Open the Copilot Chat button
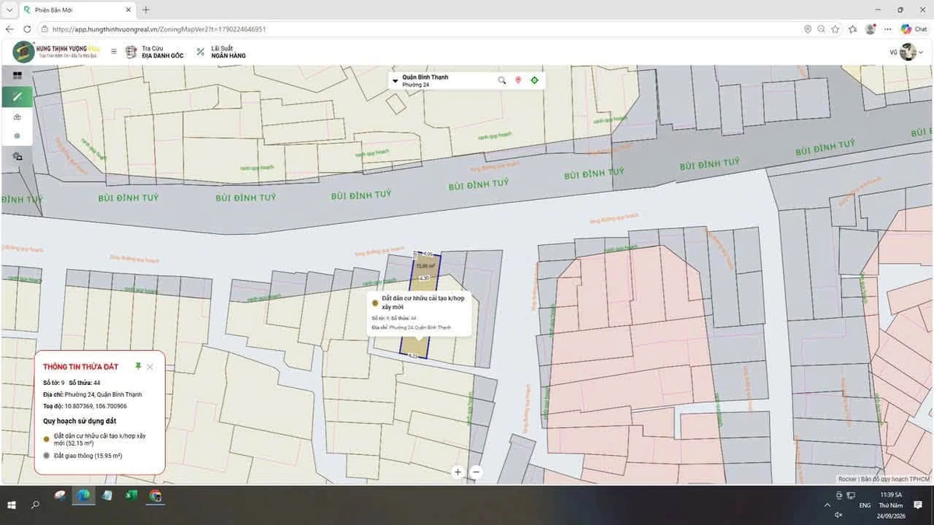Viewport: 934px width, 525px height. point(914,29)
